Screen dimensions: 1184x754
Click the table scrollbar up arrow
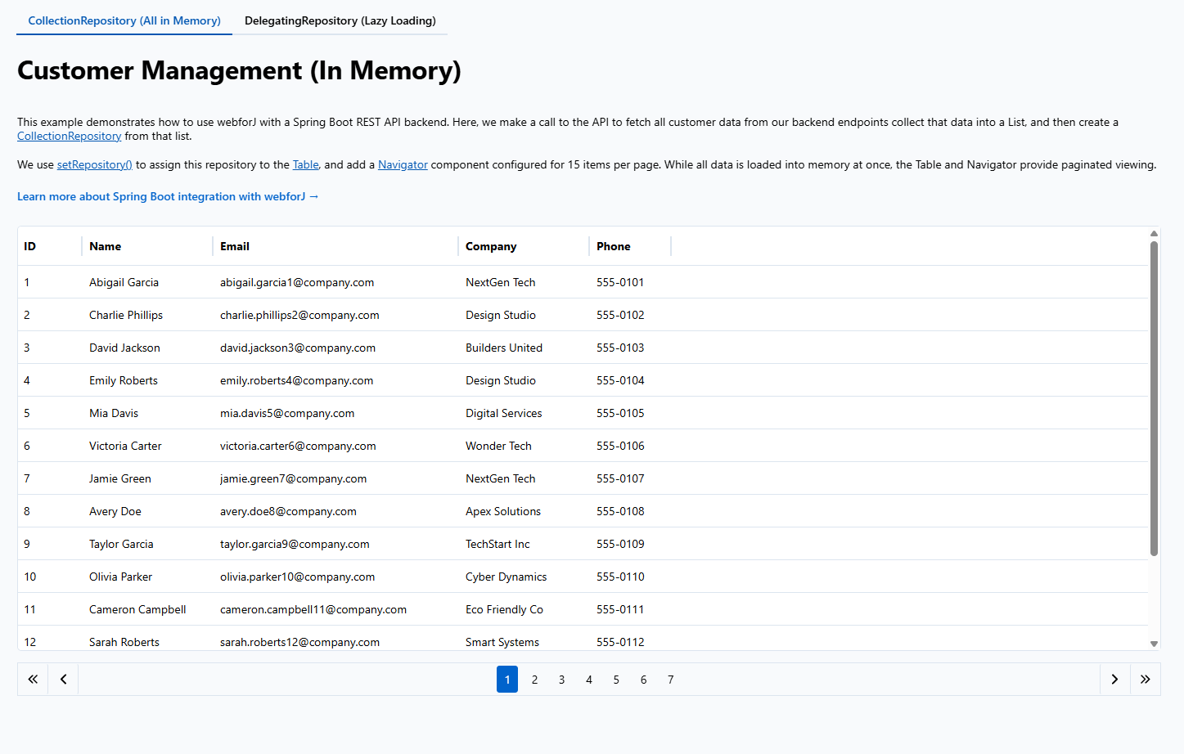pyautogui.click(x=1154, y=234)
